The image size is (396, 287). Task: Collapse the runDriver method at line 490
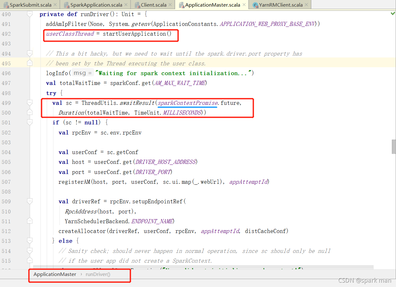pos(30,14)
